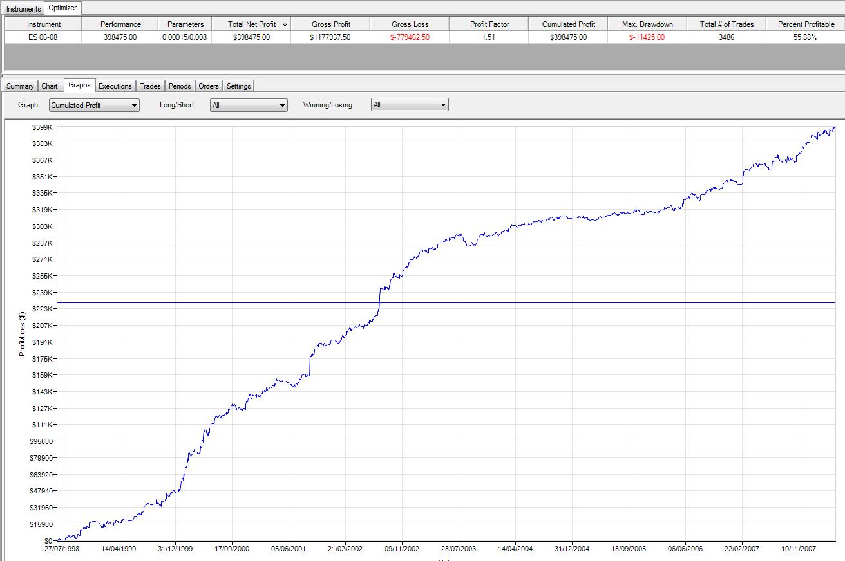
Task: Open the Summary tab
Action: [20, 86]
